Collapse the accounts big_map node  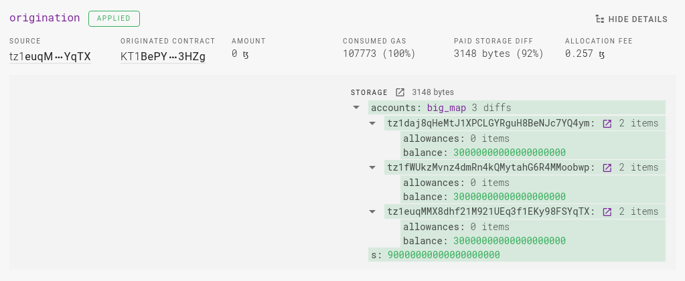pos(356,107)
